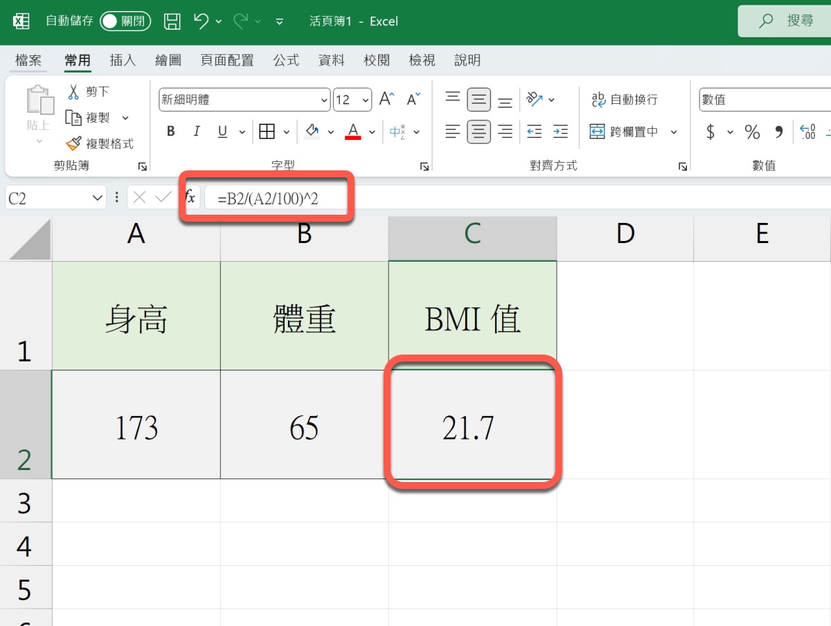Switch to the 公式 ribbon tab
Image resolution: width=831 pixels, height=626 pixels.
(x=286, y=61)
